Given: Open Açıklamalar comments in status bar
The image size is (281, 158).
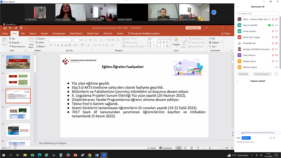Looking at the screenshot, I should coord(166,148).
